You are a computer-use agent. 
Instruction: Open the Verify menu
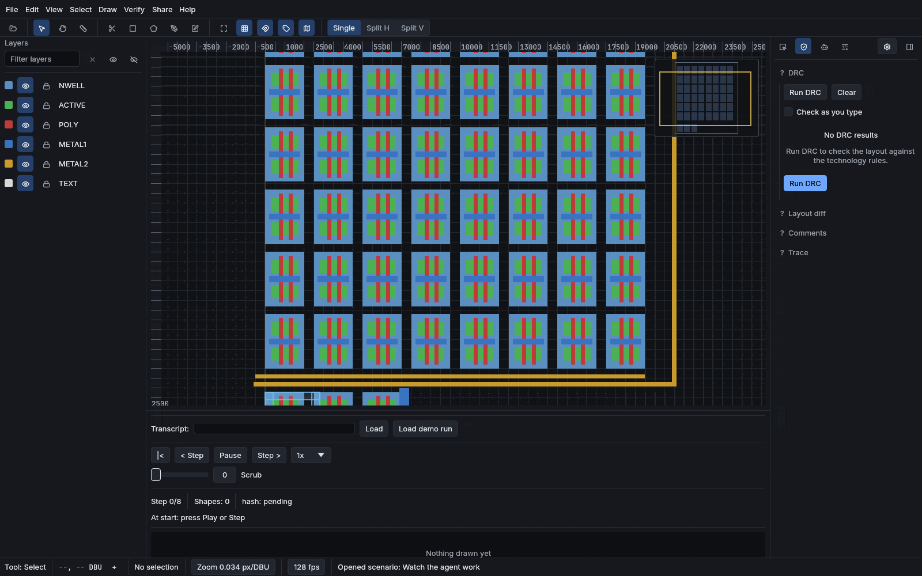(x=134, y=10)
